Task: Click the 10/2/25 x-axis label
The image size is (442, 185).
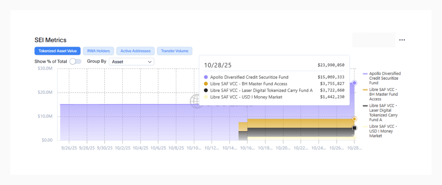Action: click(x=122, y=148)
